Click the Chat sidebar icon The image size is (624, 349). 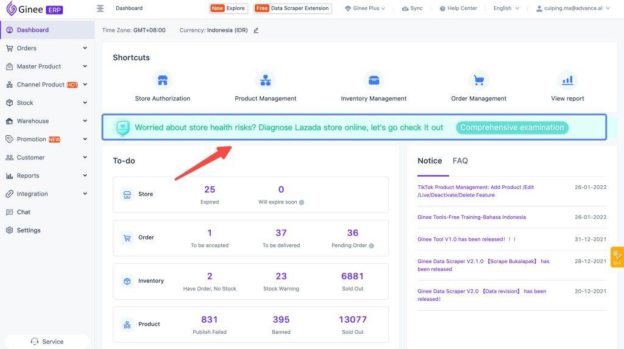10,212
